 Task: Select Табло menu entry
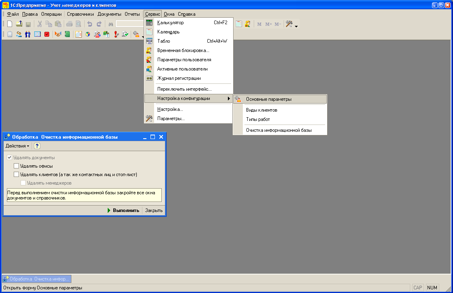click(188, 41)
